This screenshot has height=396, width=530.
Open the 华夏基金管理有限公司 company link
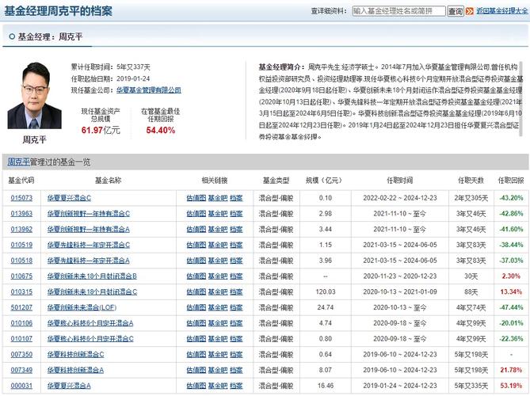(149, 90)
